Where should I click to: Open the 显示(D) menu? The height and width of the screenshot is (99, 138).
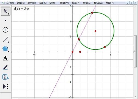32,3
